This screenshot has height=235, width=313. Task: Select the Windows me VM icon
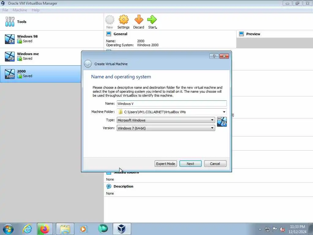click(x=10, y=56)
